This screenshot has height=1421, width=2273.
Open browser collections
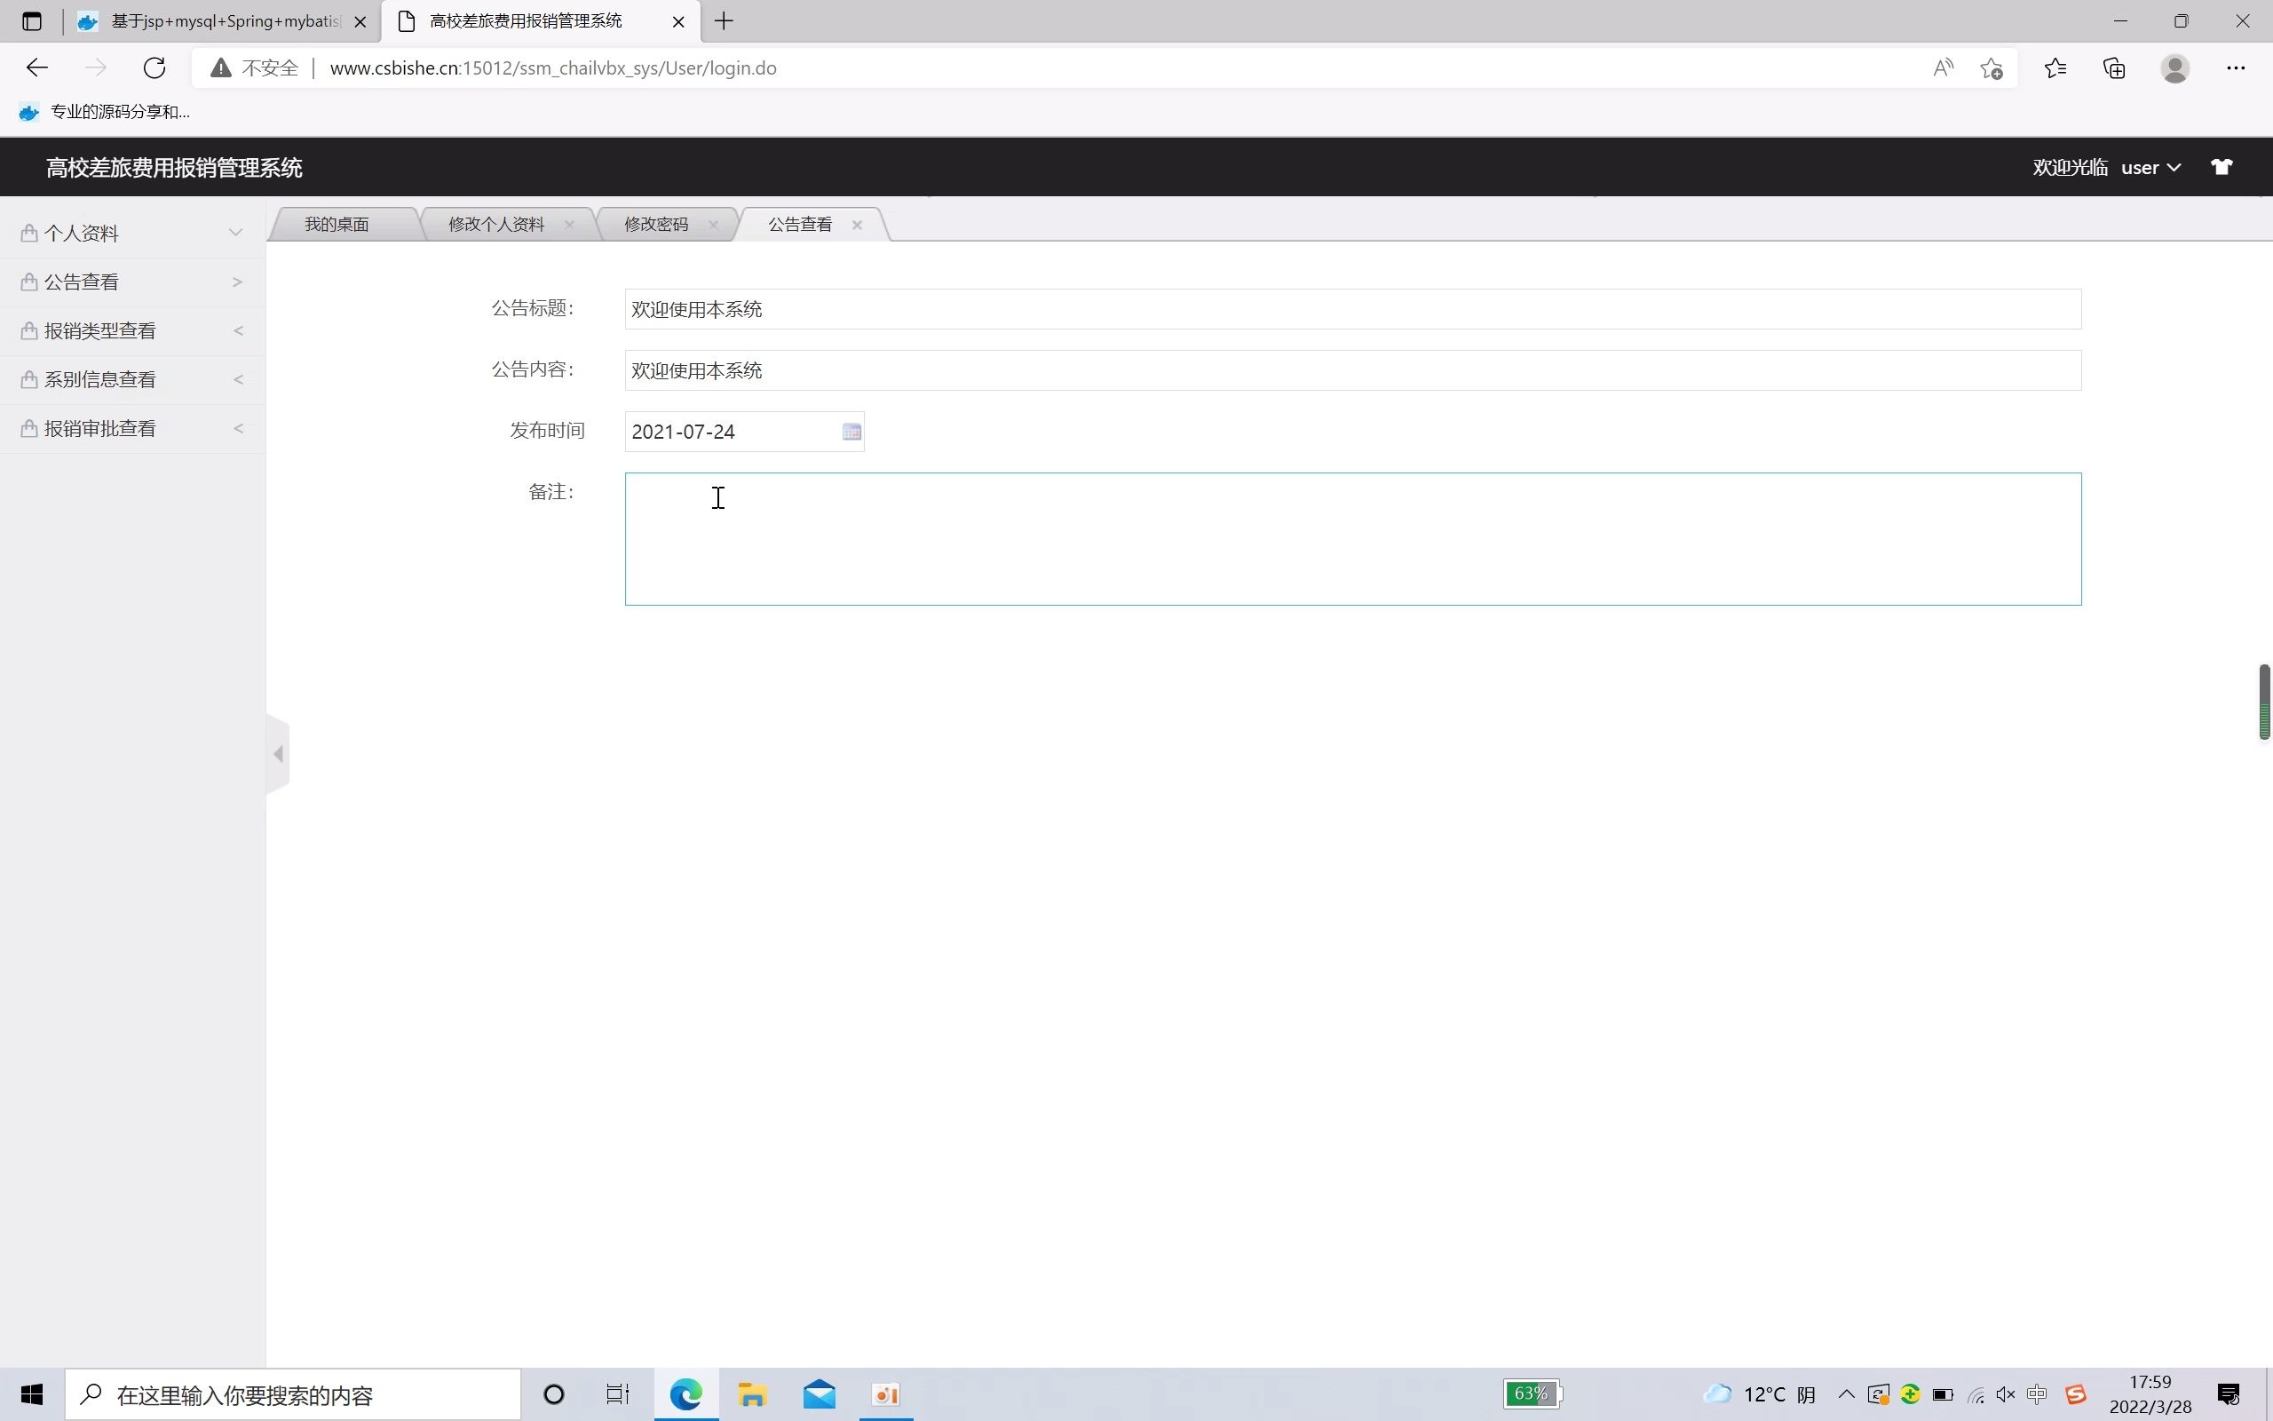pyautogui.click(x=2113, y=67)
